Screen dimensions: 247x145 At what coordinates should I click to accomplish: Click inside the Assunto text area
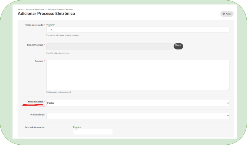click(138, 75)
